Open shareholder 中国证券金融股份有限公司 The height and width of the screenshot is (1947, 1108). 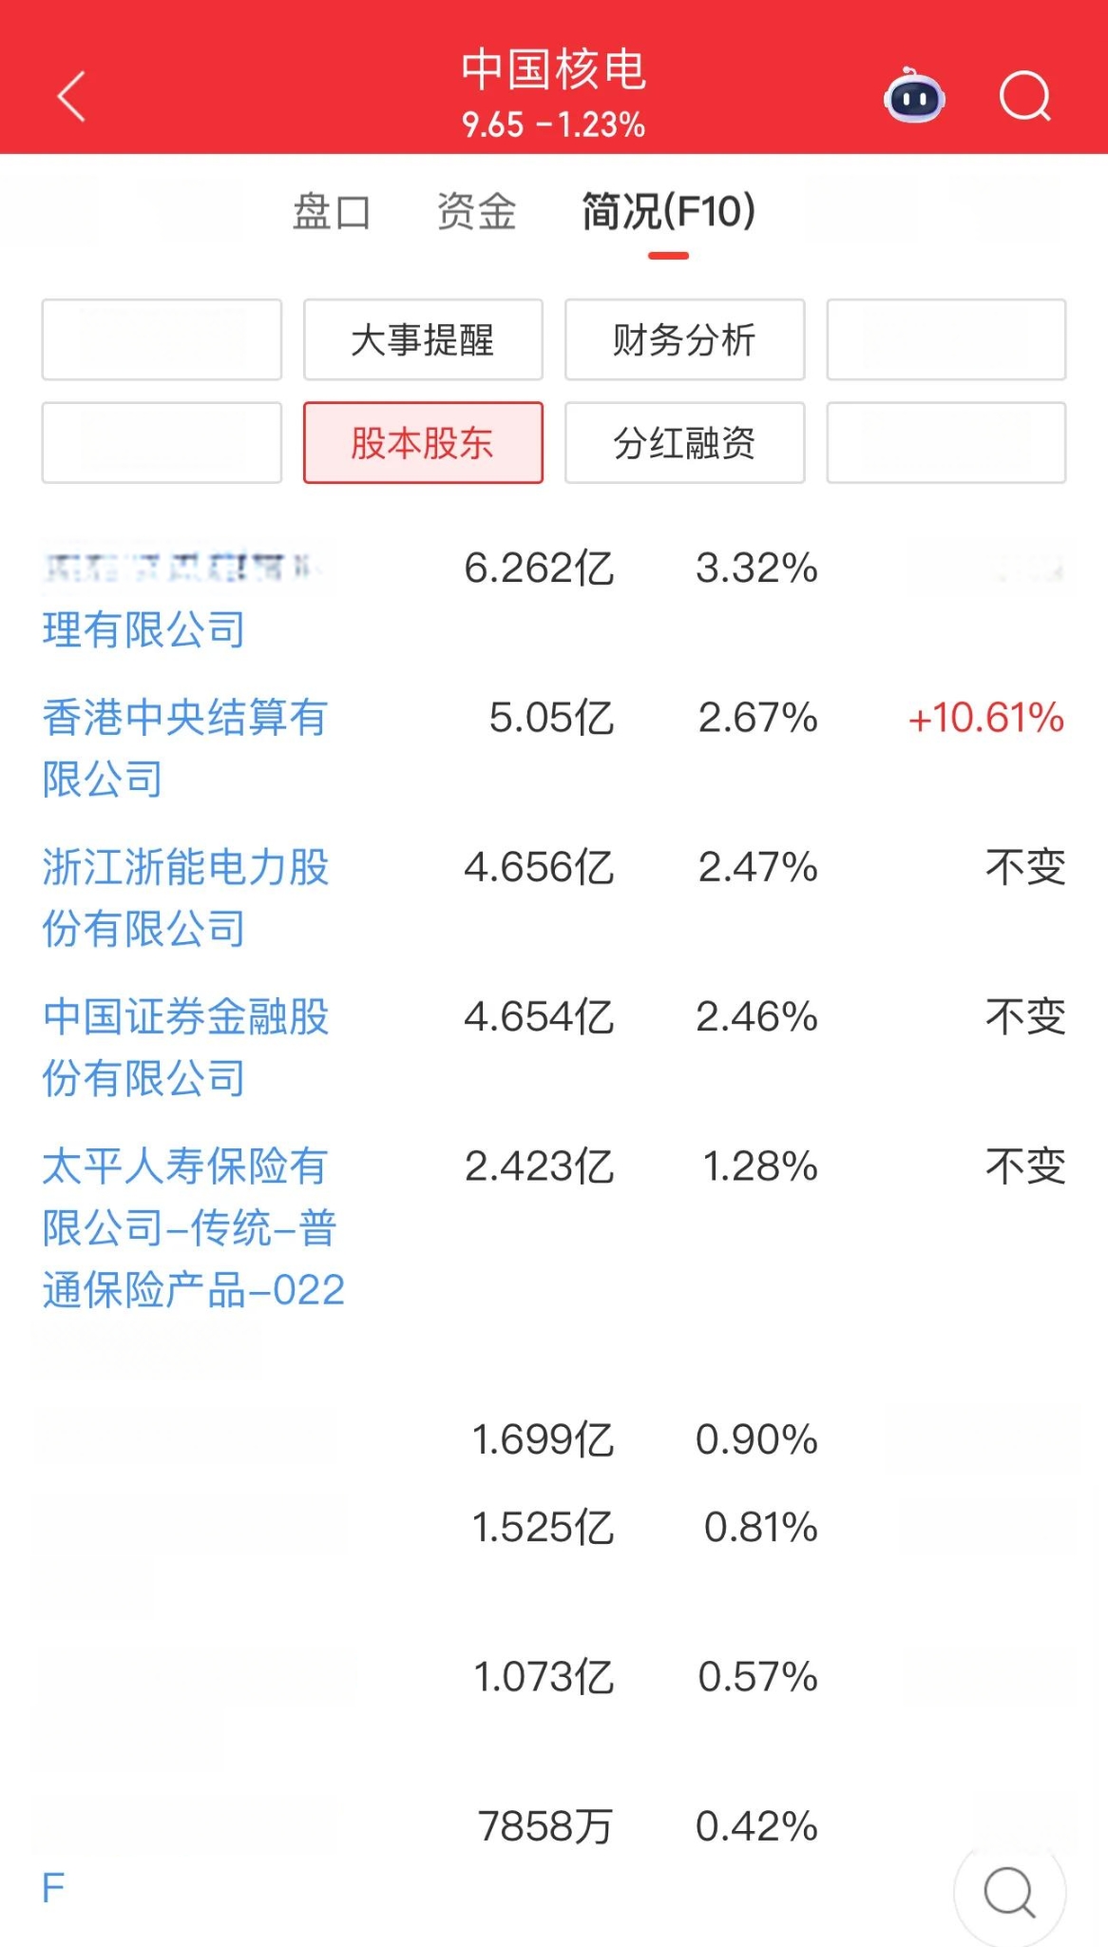click(x=185, y=1047)
